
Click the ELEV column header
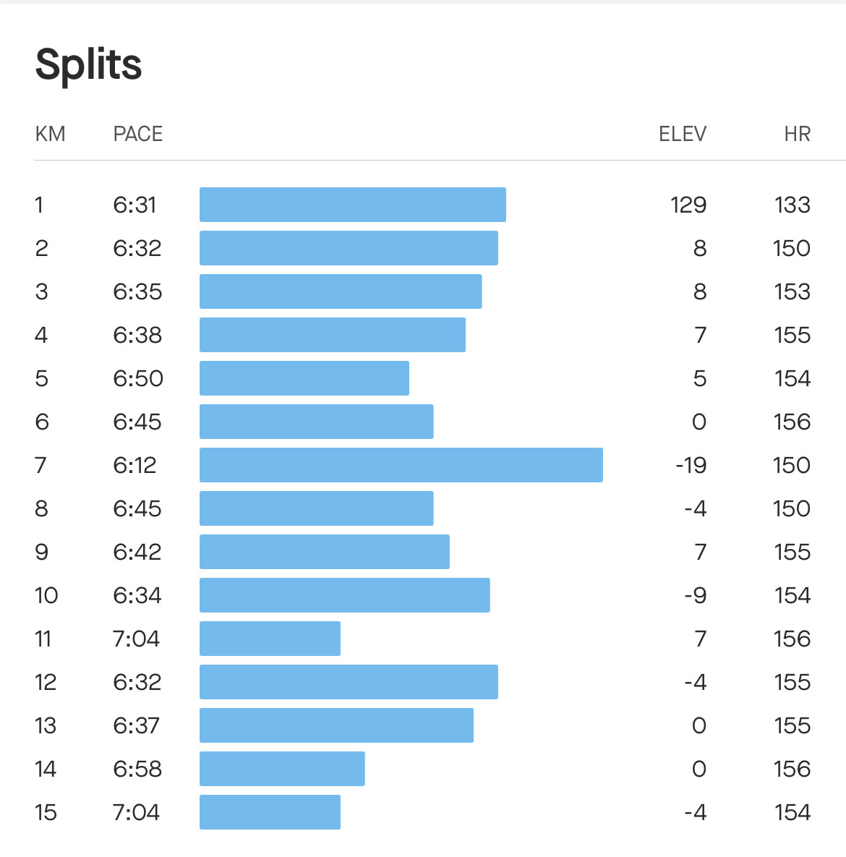683,134
